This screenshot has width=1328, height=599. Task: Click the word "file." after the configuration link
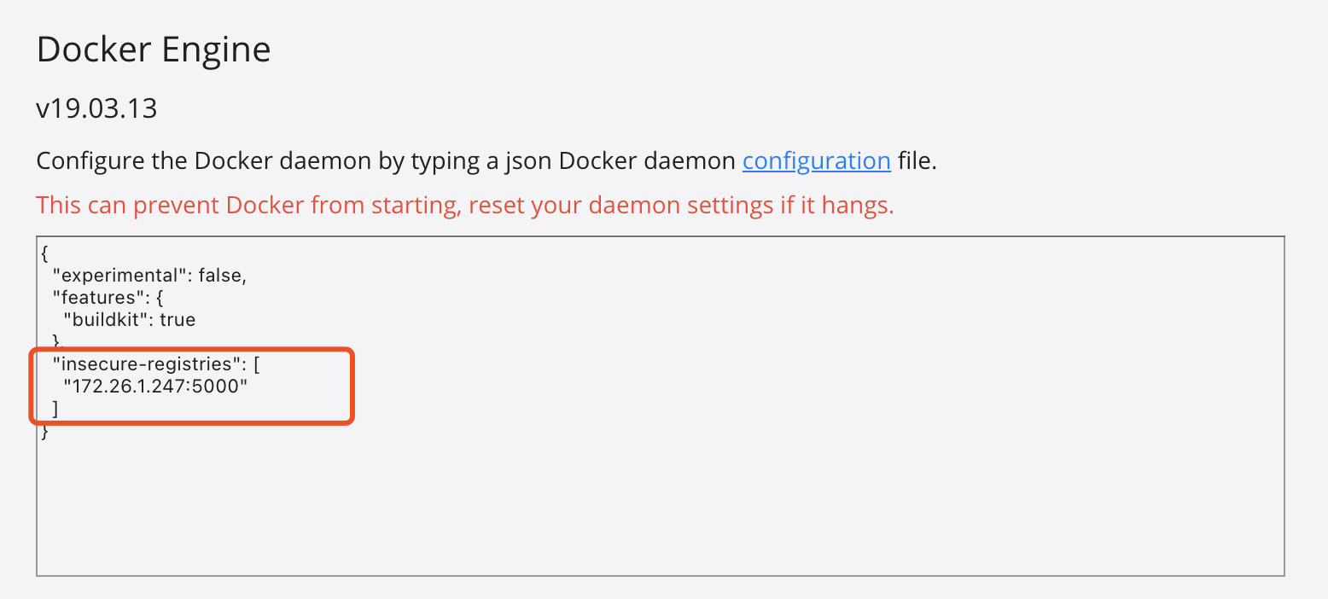click(917, 160)
